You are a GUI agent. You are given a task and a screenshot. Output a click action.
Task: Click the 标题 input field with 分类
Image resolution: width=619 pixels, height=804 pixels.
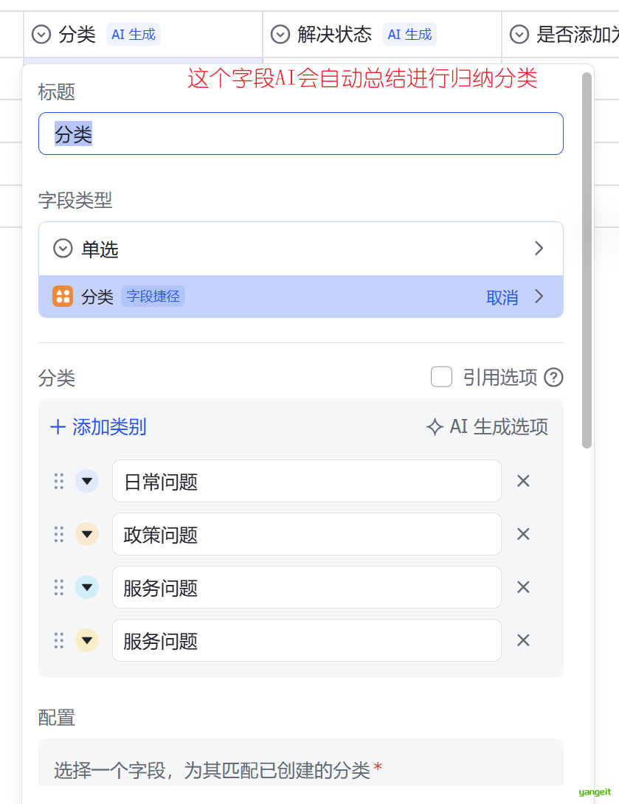pos(300,134)
